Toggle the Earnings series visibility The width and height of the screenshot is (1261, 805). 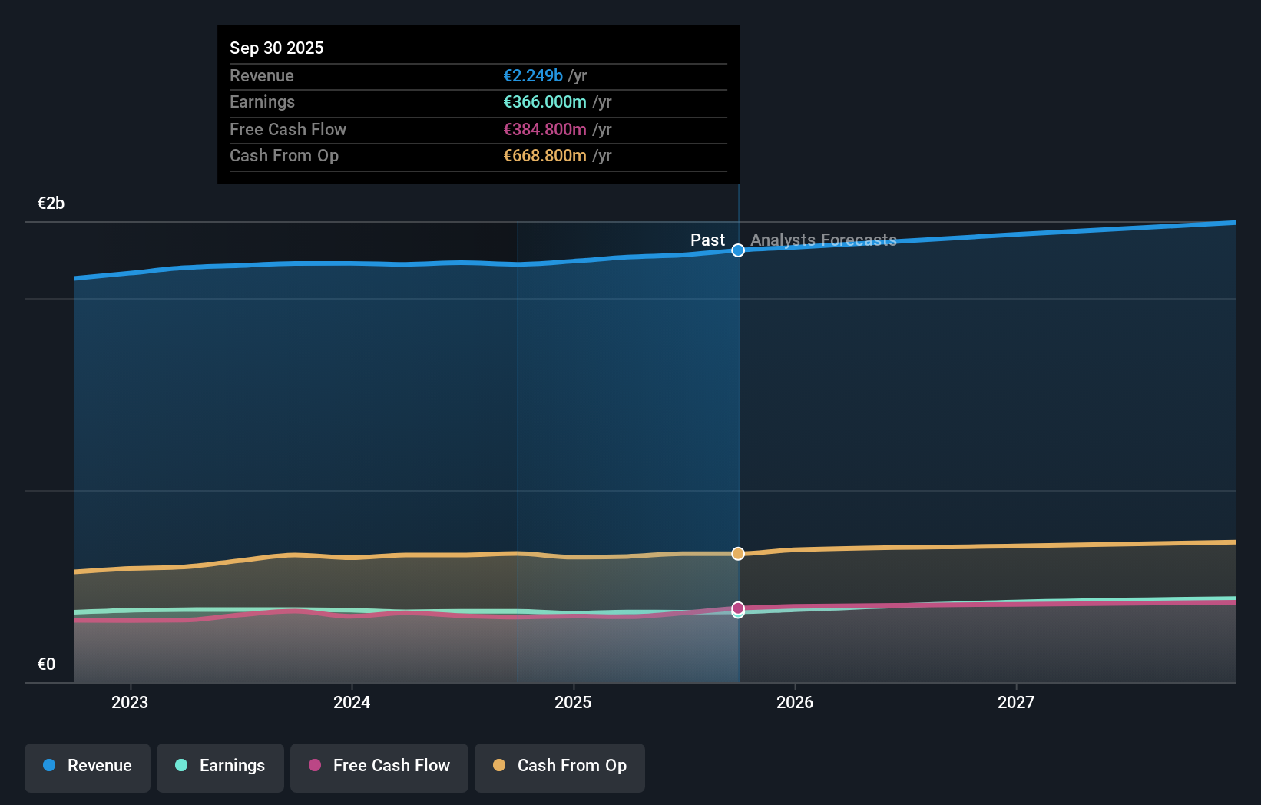[x=220, y=767]
